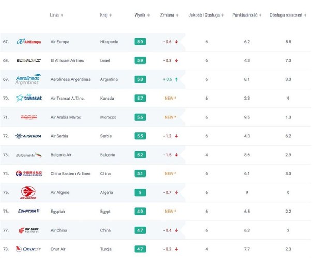The image size is (313, 258).
Task: Click the Air Algerie logo
Action: click(x=29, y=192)
